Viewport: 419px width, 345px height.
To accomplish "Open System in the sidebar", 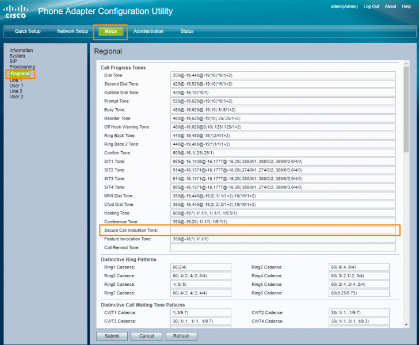I will [17, 56].
